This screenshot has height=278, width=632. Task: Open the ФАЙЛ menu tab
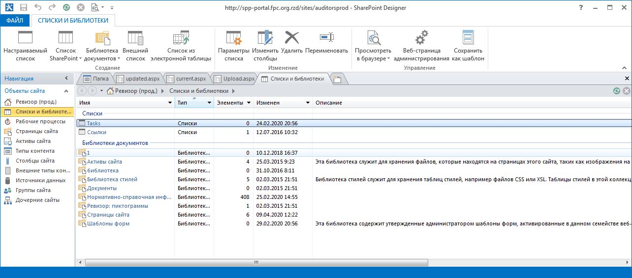click(15, 21)
